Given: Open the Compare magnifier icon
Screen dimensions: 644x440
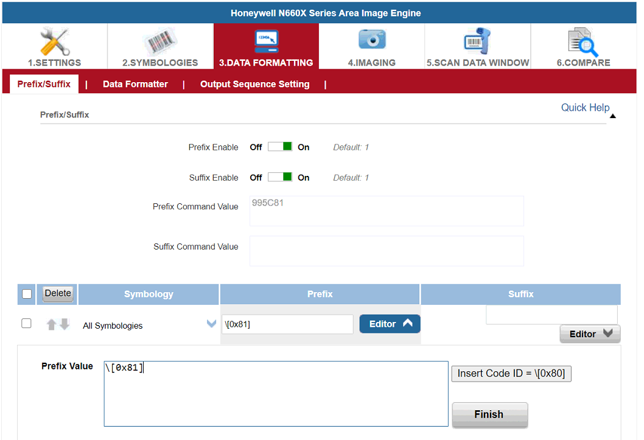Looking at the screenshot, I should [583, 42].
